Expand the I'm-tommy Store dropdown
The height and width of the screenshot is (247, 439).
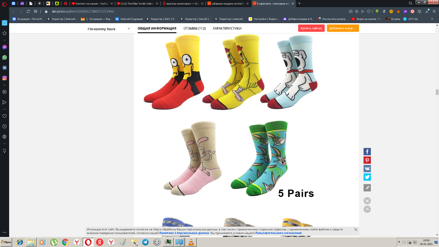tap(129, 29)
